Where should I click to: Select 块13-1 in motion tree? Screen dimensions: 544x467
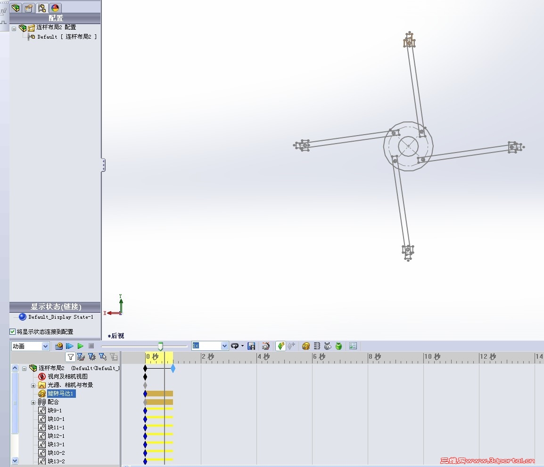tap(56, 444)
